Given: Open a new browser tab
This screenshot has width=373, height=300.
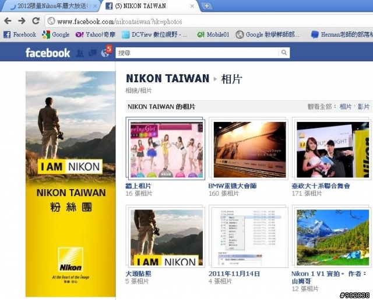Looking at the screenshot, I should (x=206, y=6).
